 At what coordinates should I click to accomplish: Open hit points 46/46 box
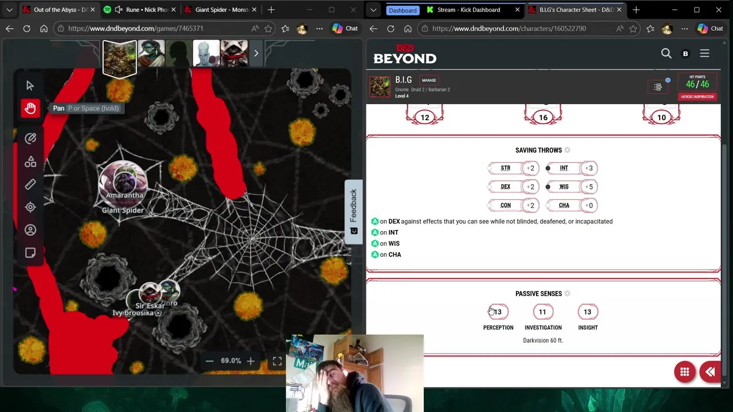[x=697, y=82]
